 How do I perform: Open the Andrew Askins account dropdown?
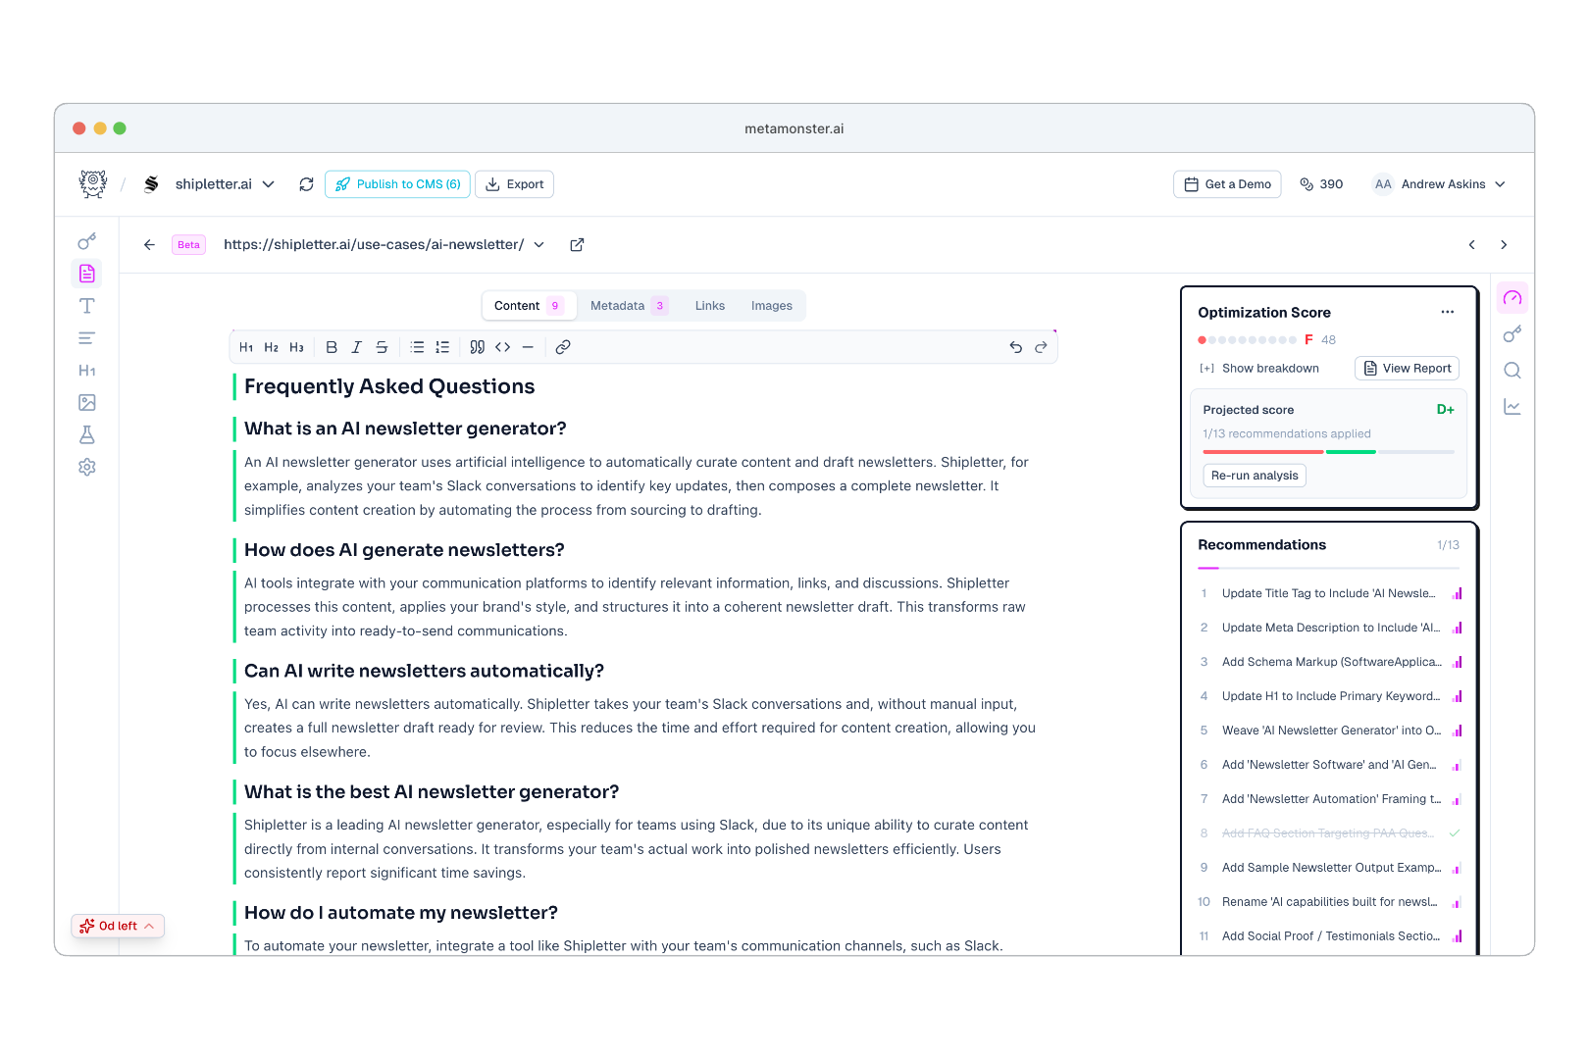pos(1440,183)
